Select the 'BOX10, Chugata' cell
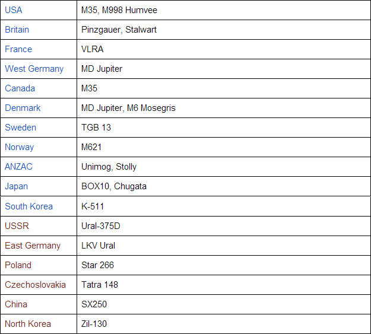The image size is (371, 334). (x=224, y=186)
